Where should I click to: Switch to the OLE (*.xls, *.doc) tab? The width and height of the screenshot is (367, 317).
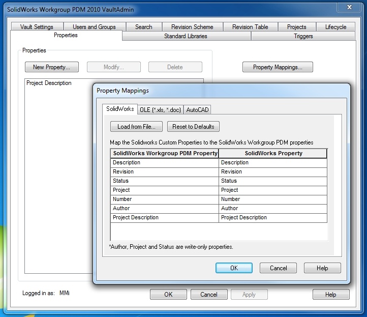pyautogui.click(x=160, y=109)
